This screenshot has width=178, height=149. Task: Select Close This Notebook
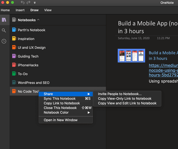pyautogui.click(x=66, y=108)
